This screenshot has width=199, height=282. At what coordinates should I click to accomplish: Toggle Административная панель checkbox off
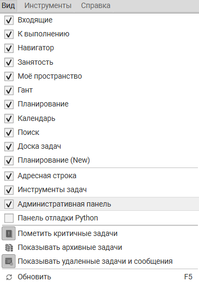(x=9, y=204)
